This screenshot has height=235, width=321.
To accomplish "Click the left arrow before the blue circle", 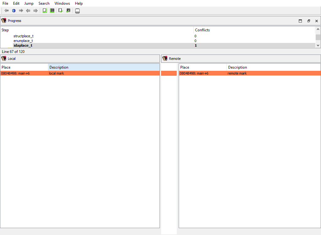I will (7, 11).
